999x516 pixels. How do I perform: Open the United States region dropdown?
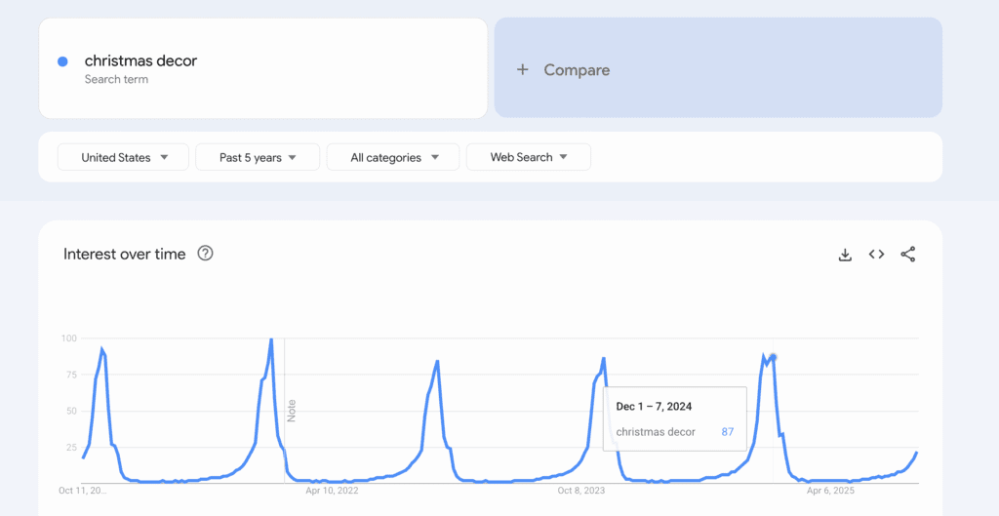123,157
